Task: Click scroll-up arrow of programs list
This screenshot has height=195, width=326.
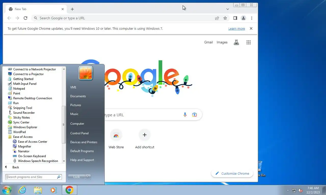Action: click(64, 69)
